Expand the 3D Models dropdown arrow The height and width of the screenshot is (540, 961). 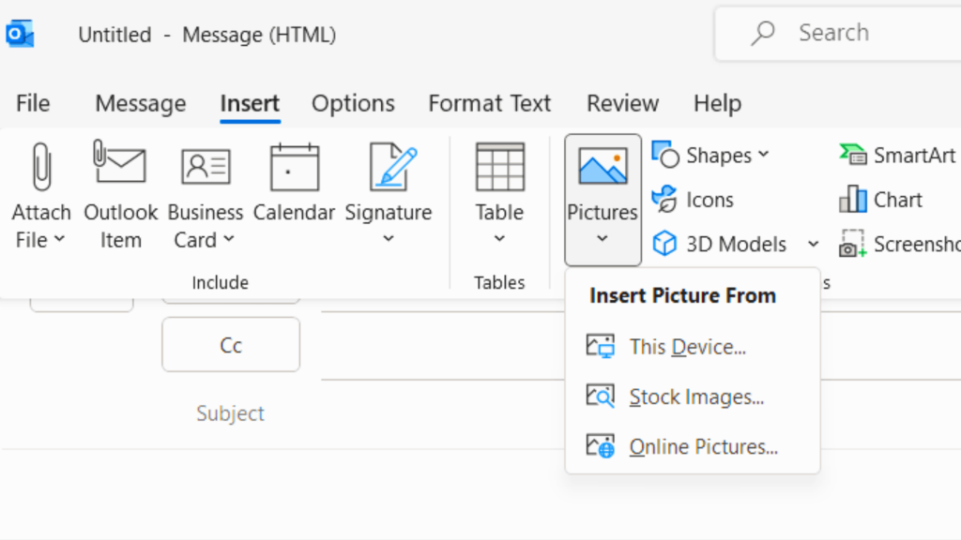pyautogui.click(x=813, y=244)
